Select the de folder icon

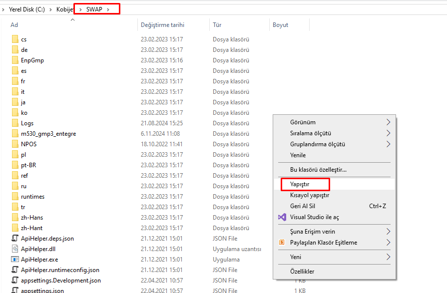(x=15, y=49)
